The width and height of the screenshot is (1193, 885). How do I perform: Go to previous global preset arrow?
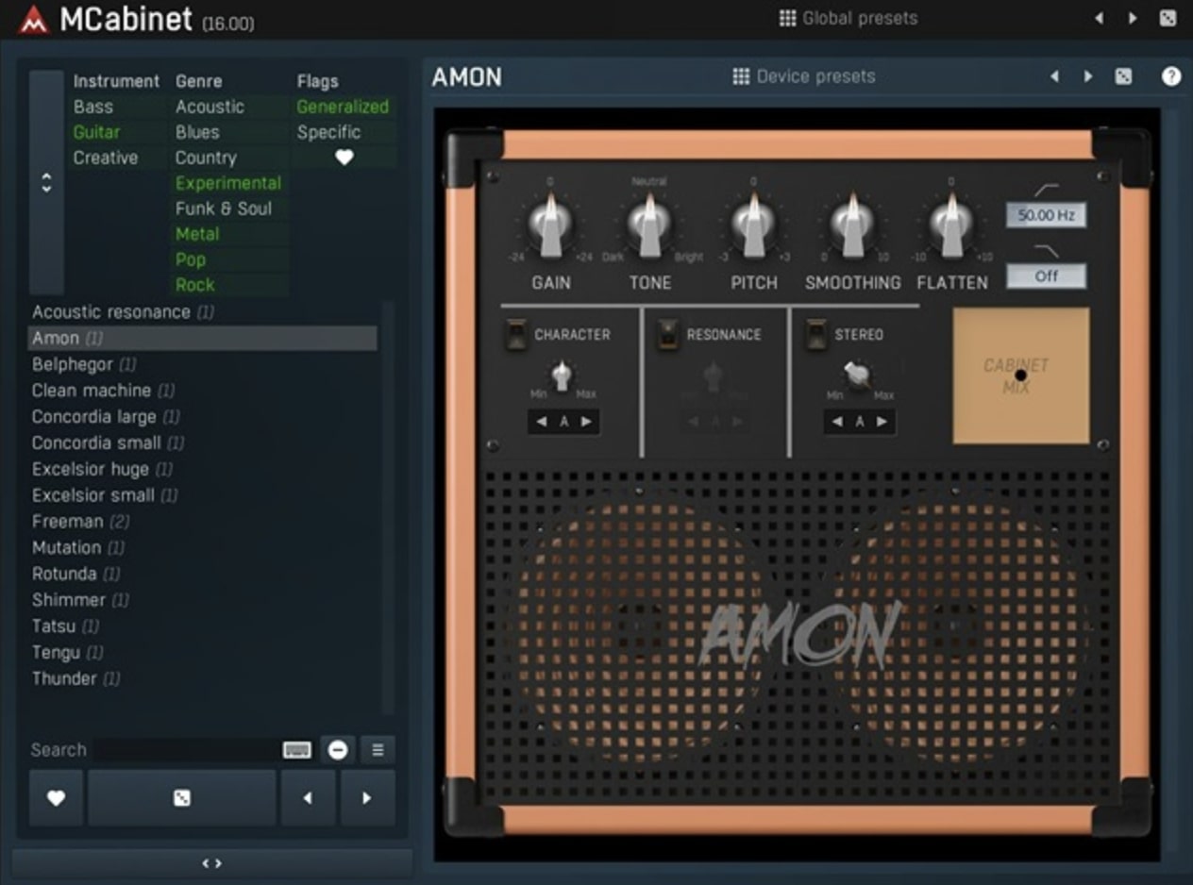tap(1099, 19)
